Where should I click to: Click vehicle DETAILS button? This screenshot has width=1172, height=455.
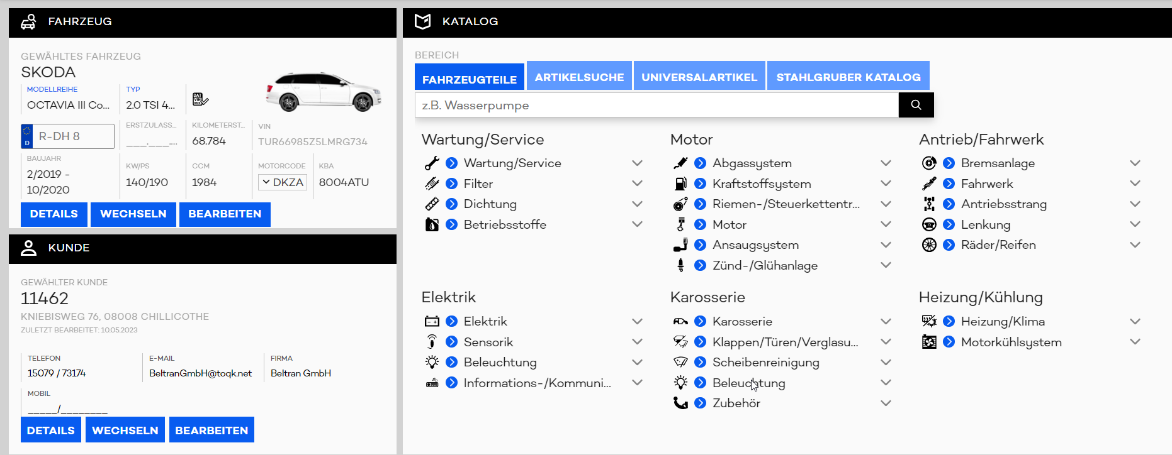point(54,214)
